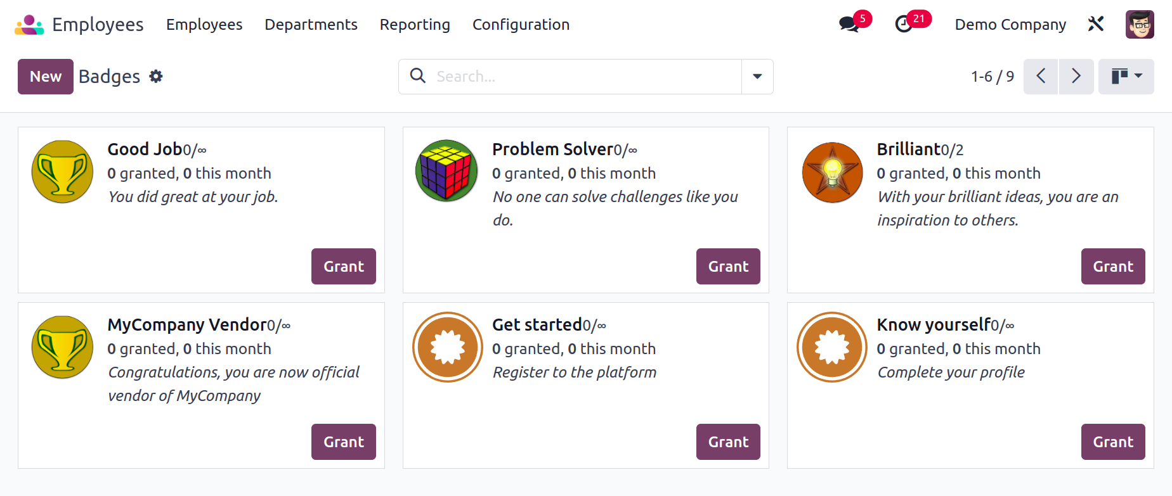Grant the Good Job badge
Viewport: 1172px width, 496px height.
344,267
